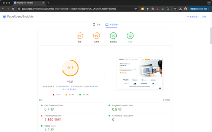Click the green dot beside Cumulative Layout Shift

tap(110, 116)
